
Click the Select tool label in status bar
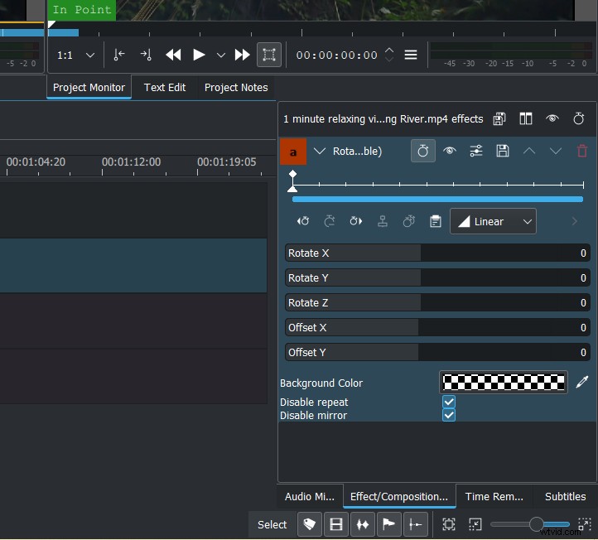click(x=272, y=524)
